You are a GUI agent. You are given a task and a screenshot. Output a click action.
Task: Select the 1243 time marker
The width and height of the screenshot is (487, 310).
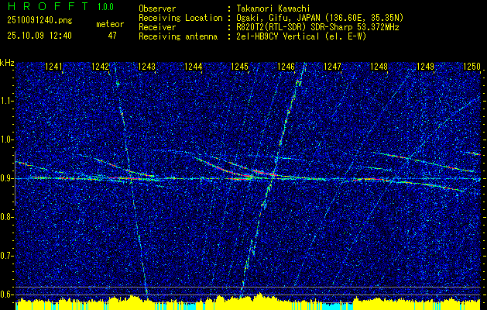coord(147,67)
